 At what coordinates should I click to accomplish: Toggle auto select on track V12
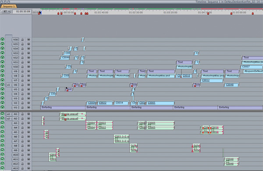(x=28, y=58)
